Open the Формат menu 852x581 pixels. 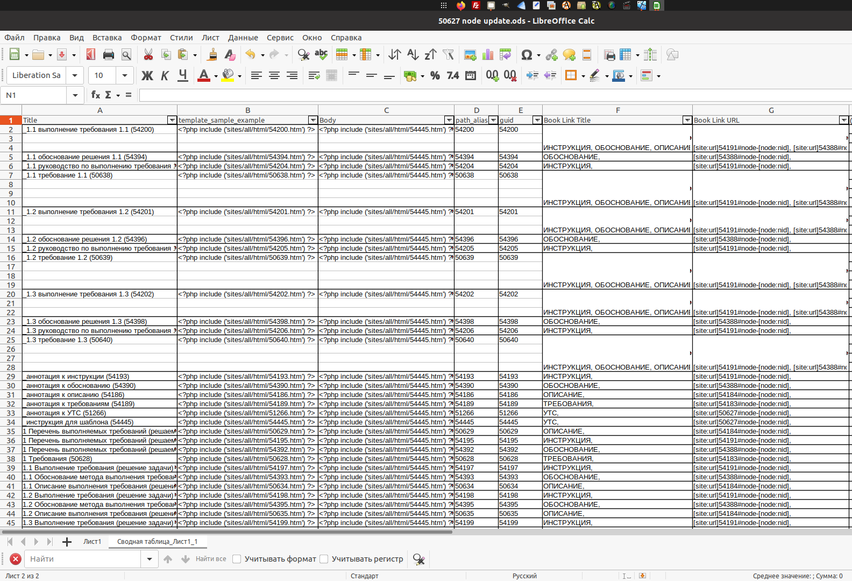coord(146,38)
